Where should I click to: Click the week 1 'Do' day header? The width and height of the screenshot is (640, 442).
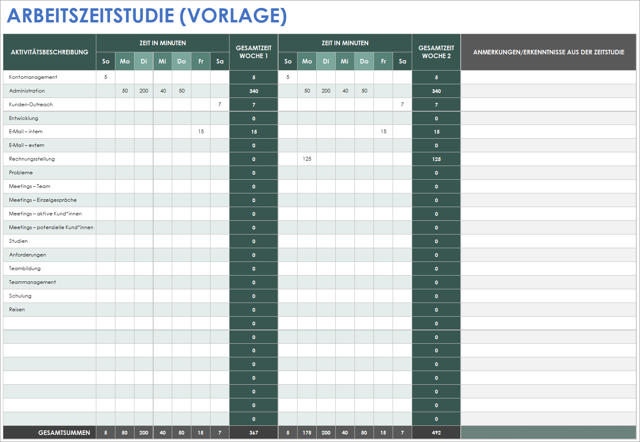tap(182, 61)
